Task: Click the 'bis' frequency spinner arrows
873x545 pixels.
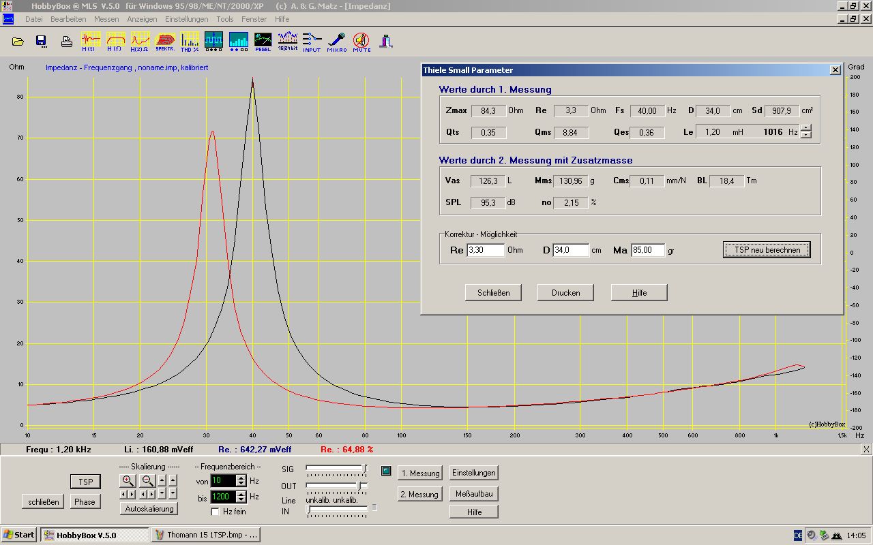Action: [241, 497]
